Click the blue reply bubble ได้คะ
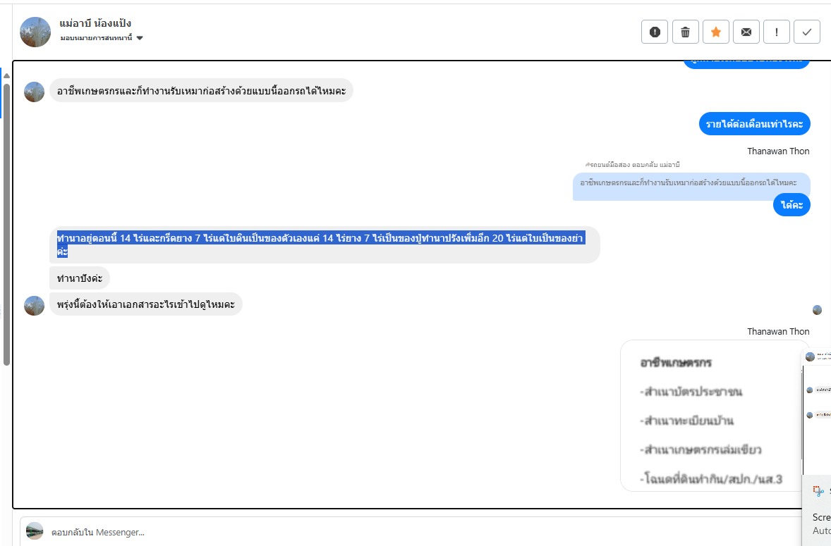Viewport: 831px width, 546px height. [x=791, y=205]
